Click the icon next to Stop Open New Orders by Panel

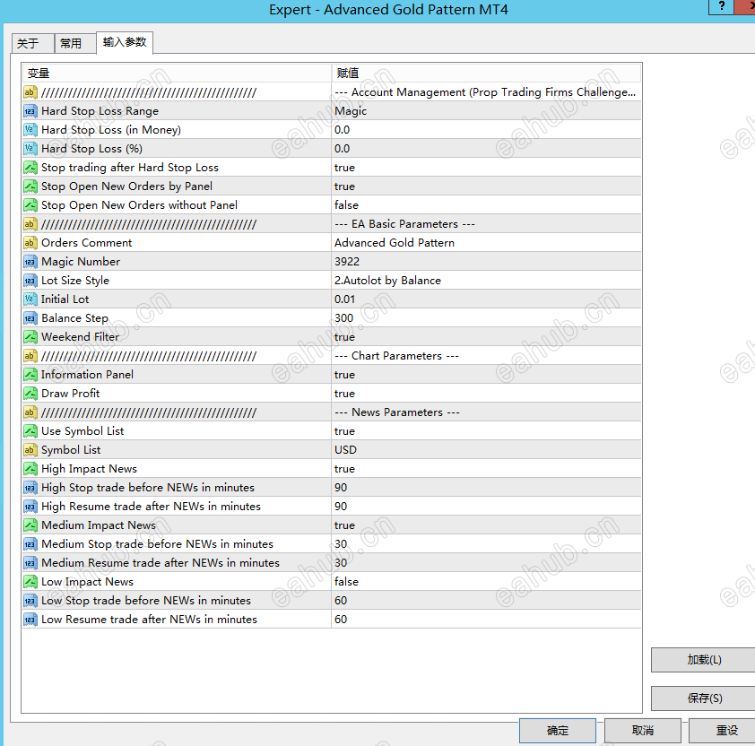coord(30,186)
